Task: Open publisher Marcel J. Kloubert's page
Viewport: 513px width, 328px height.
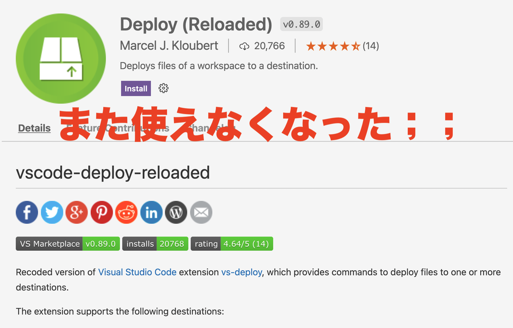Action: pos(169,46)
